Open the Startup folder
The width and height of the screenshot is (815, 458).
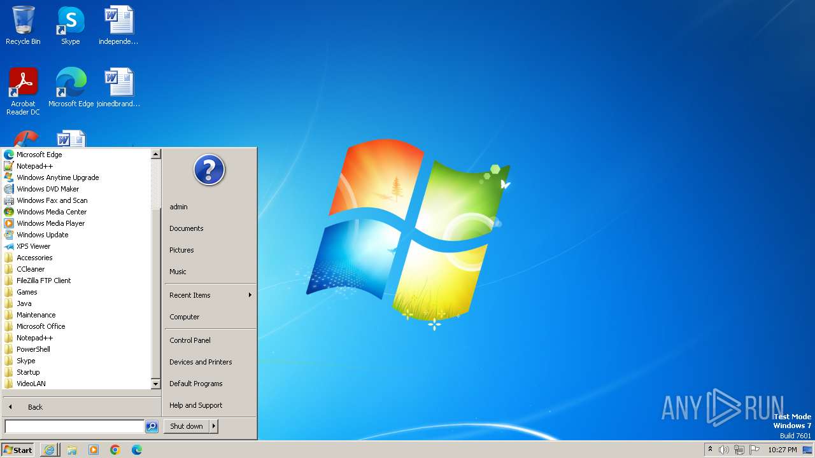[x=76, y=372]
